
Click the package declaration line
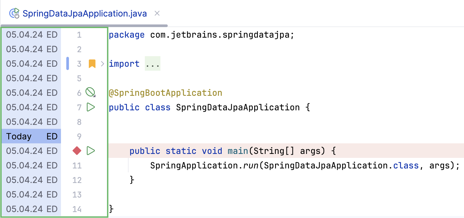click(201, 35)
